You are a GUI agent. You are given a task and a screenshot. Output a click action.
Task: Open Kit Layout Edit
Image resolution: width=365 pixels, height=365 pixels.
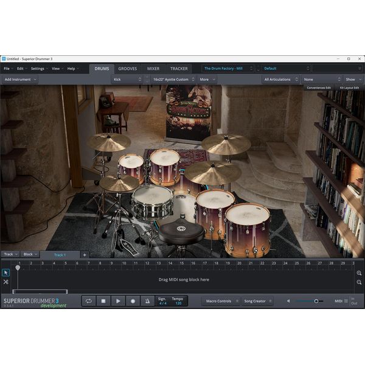tap(349, 88)
